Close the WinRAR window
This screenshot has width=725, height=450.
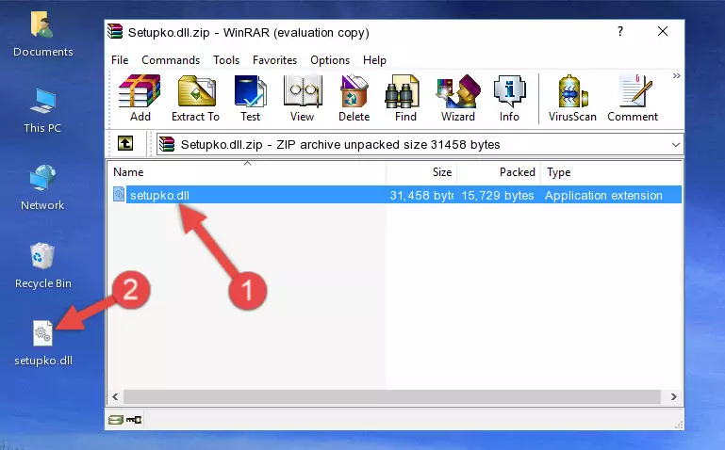(663, 32)
